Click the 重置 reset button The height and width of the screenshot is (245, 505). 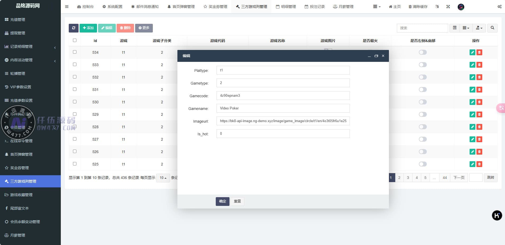(x=237, y=201)
